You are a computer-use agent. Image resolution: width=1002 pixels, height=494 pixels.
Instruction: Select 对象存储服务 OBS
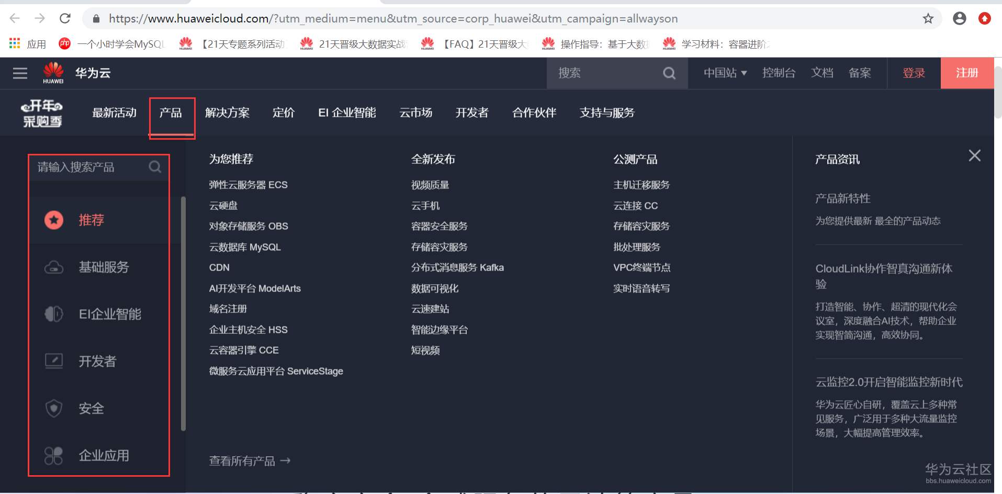point(249,226)
